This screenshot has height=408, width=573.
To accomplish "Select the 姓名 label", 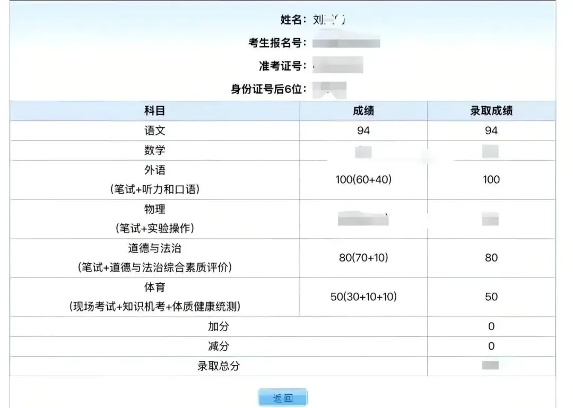I will [x=293, y=20].
